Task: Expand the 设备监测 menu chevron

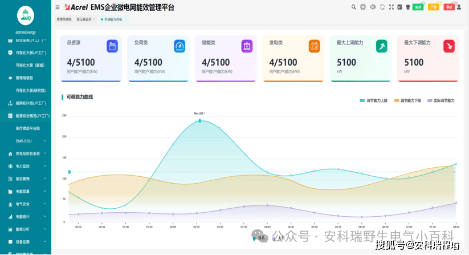Action: (45, 241)
